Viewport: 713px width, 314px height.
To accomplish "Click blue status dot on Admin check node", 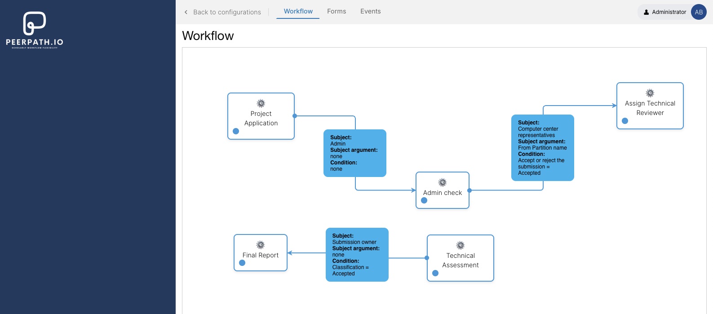I will pos(424,200).
